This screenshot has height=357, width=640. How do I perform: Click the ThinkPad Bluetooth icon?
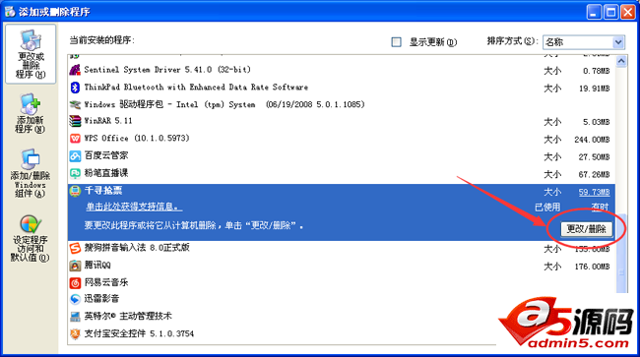(x=75, y=88)
